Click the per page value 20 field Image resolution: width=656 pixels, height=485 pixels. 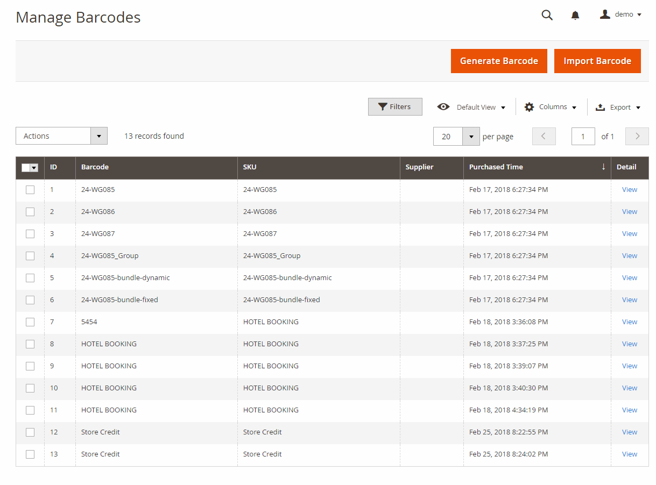coord(448,137)
